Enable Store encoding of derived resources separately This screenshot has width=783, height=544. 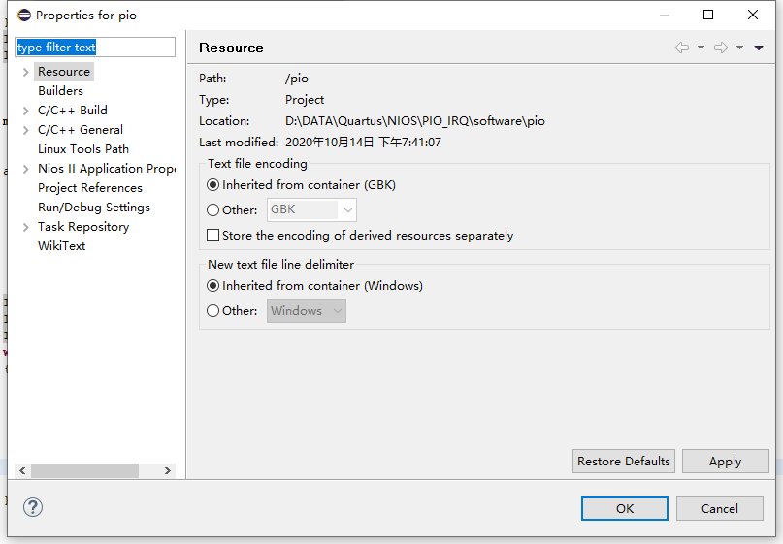[213, 236]
